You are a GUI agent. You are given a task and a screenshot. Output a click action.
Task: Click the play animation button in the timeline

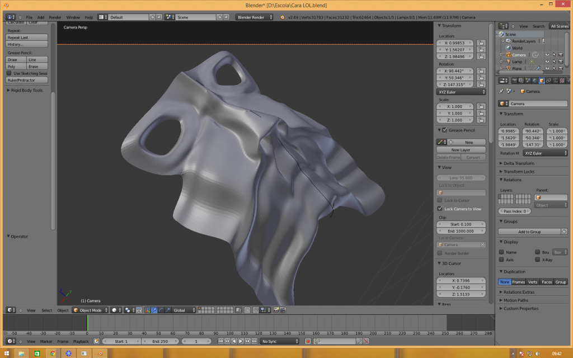click(x=241, y=341)
